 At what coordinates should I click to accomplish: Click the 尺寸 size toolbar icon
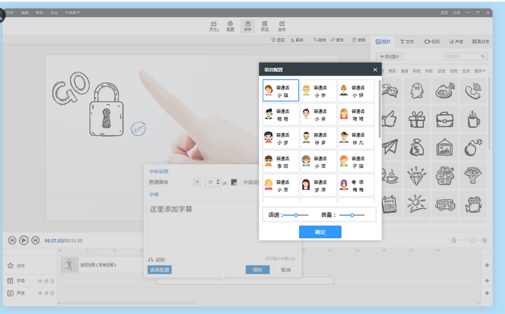[x=214, y=26]
